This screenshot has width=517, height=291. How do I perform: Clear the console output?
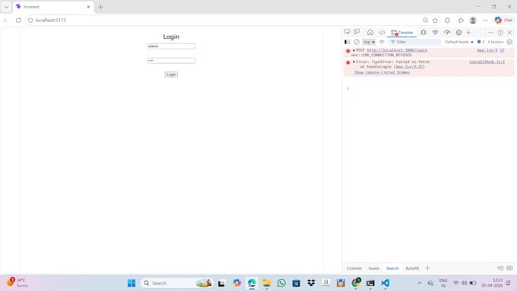point(357,42)
